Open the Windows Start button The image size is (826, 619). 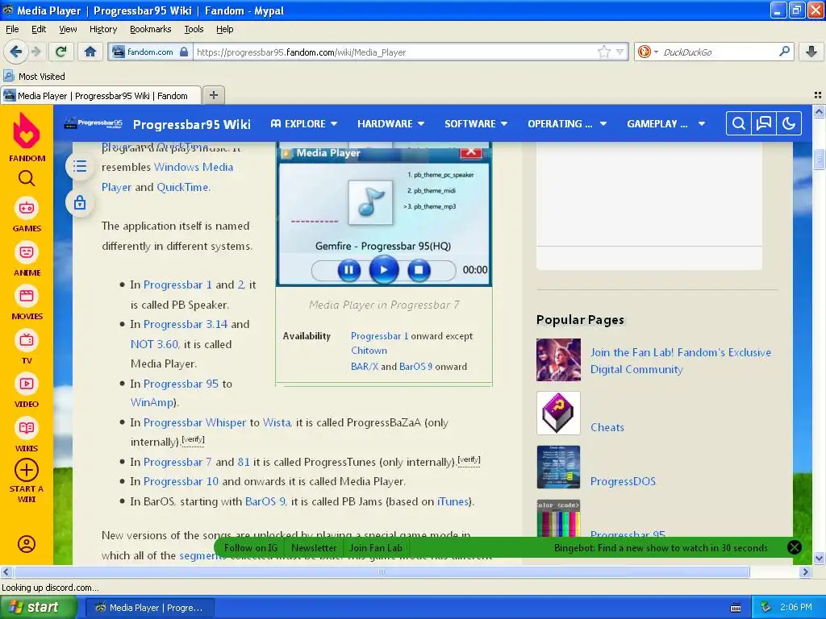click(39, 607)
